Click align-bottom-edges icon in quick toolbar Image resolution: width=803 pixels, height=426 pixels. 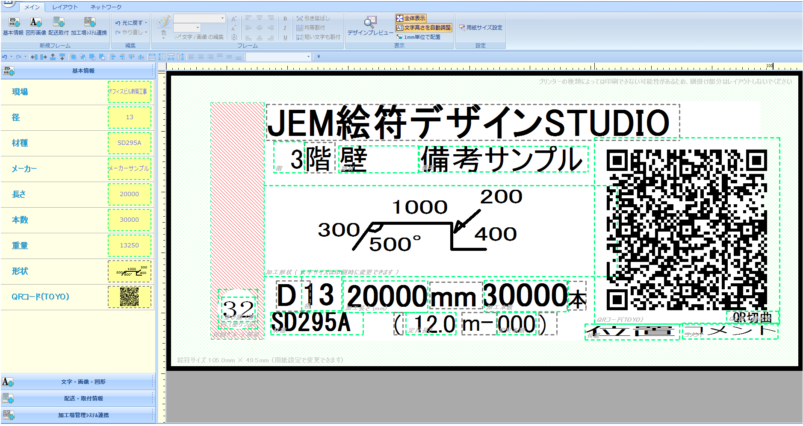click(141, 56)
